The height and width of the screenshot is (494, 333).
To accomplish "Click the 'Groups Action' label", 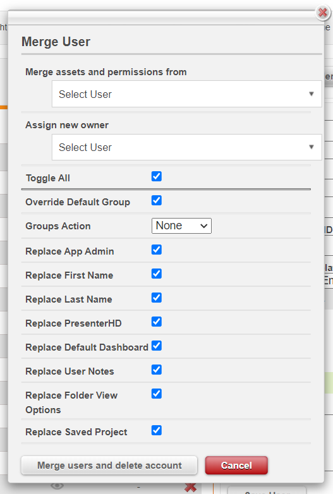I will point(58,226).
